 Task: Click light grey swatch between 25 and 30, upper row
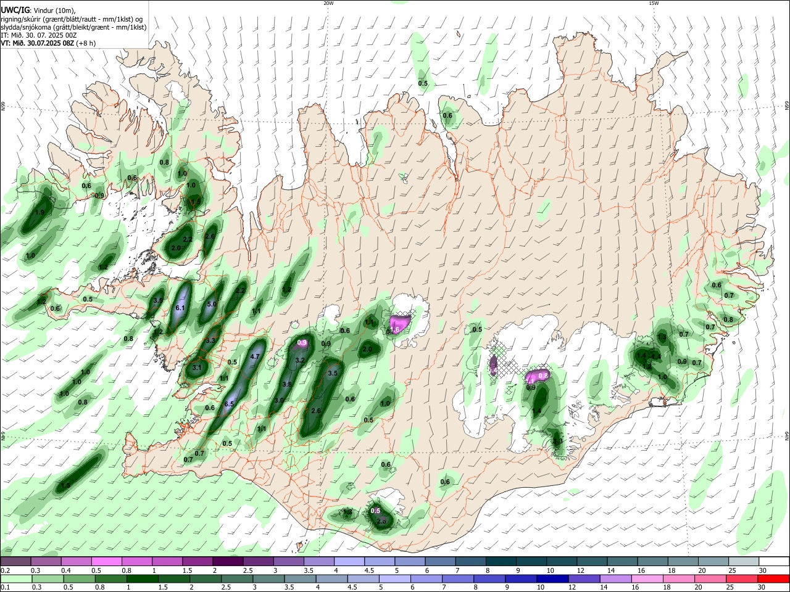click(x=744, y=561)
